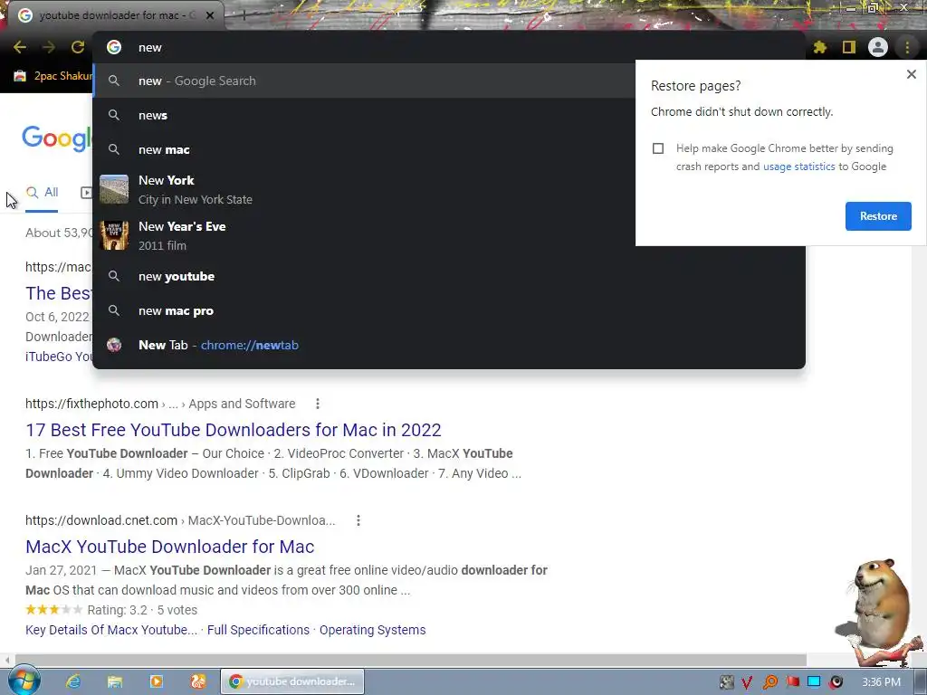Viewport: 927px width, 695px height.
Task: Select the 'new mac' suggestion
Action: [364, 149]
